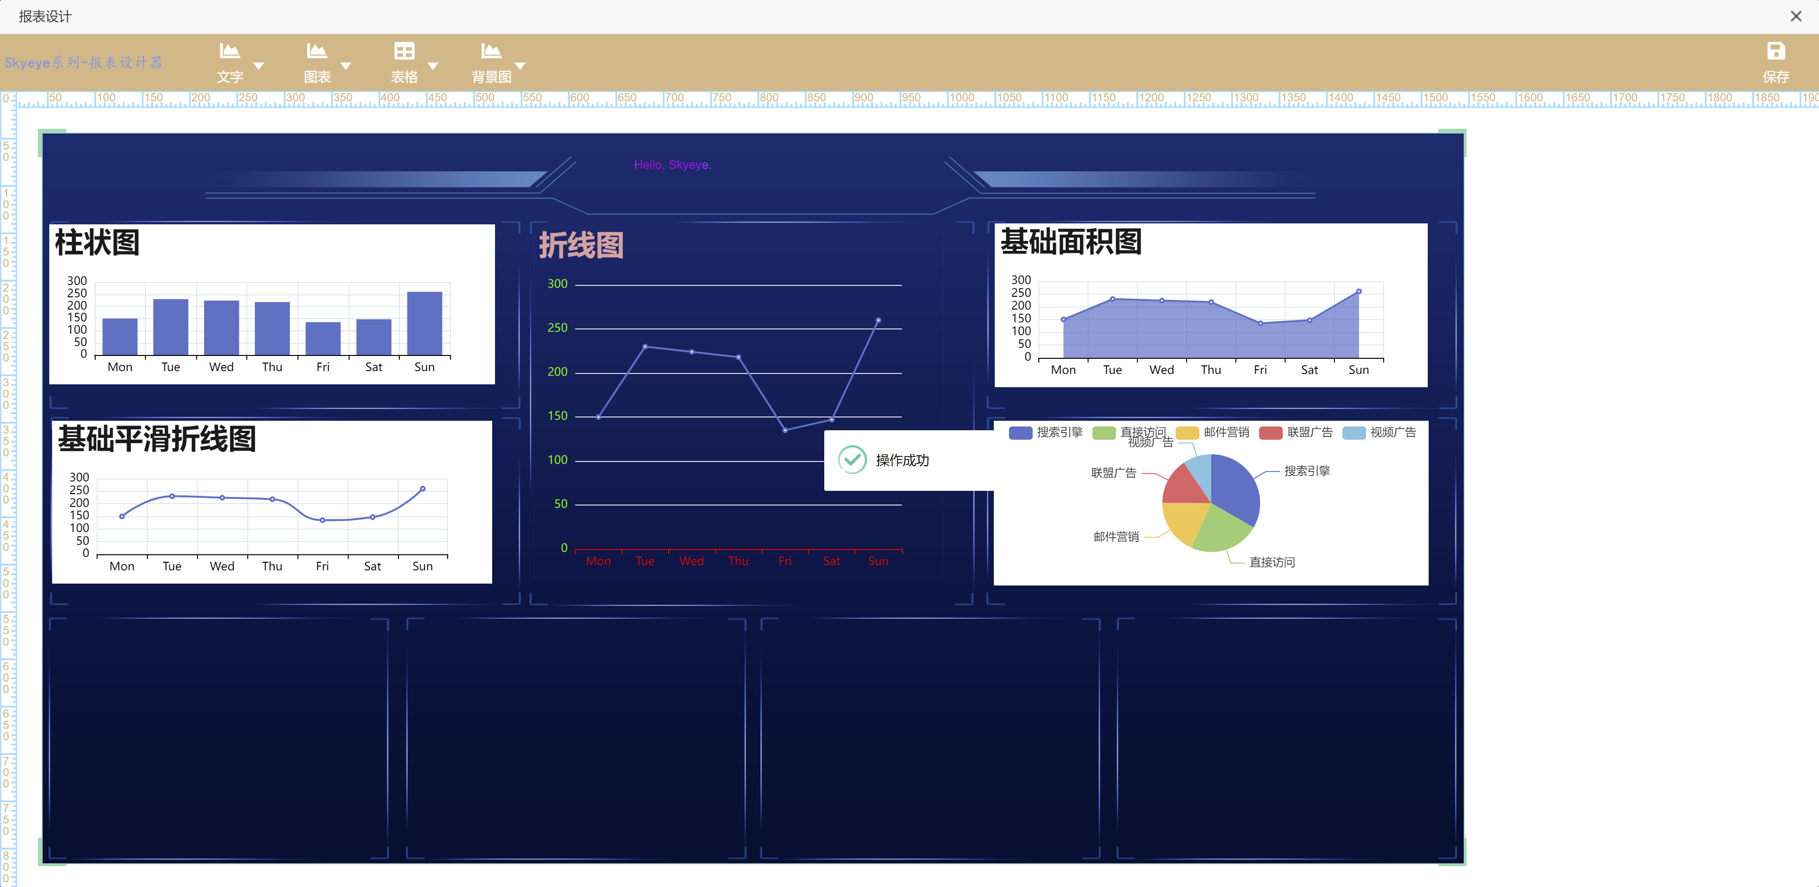Click the Skyeye系列-报表设计器 logo text
The width and height of the screenshot is (1819, 887).
point(83,62)
